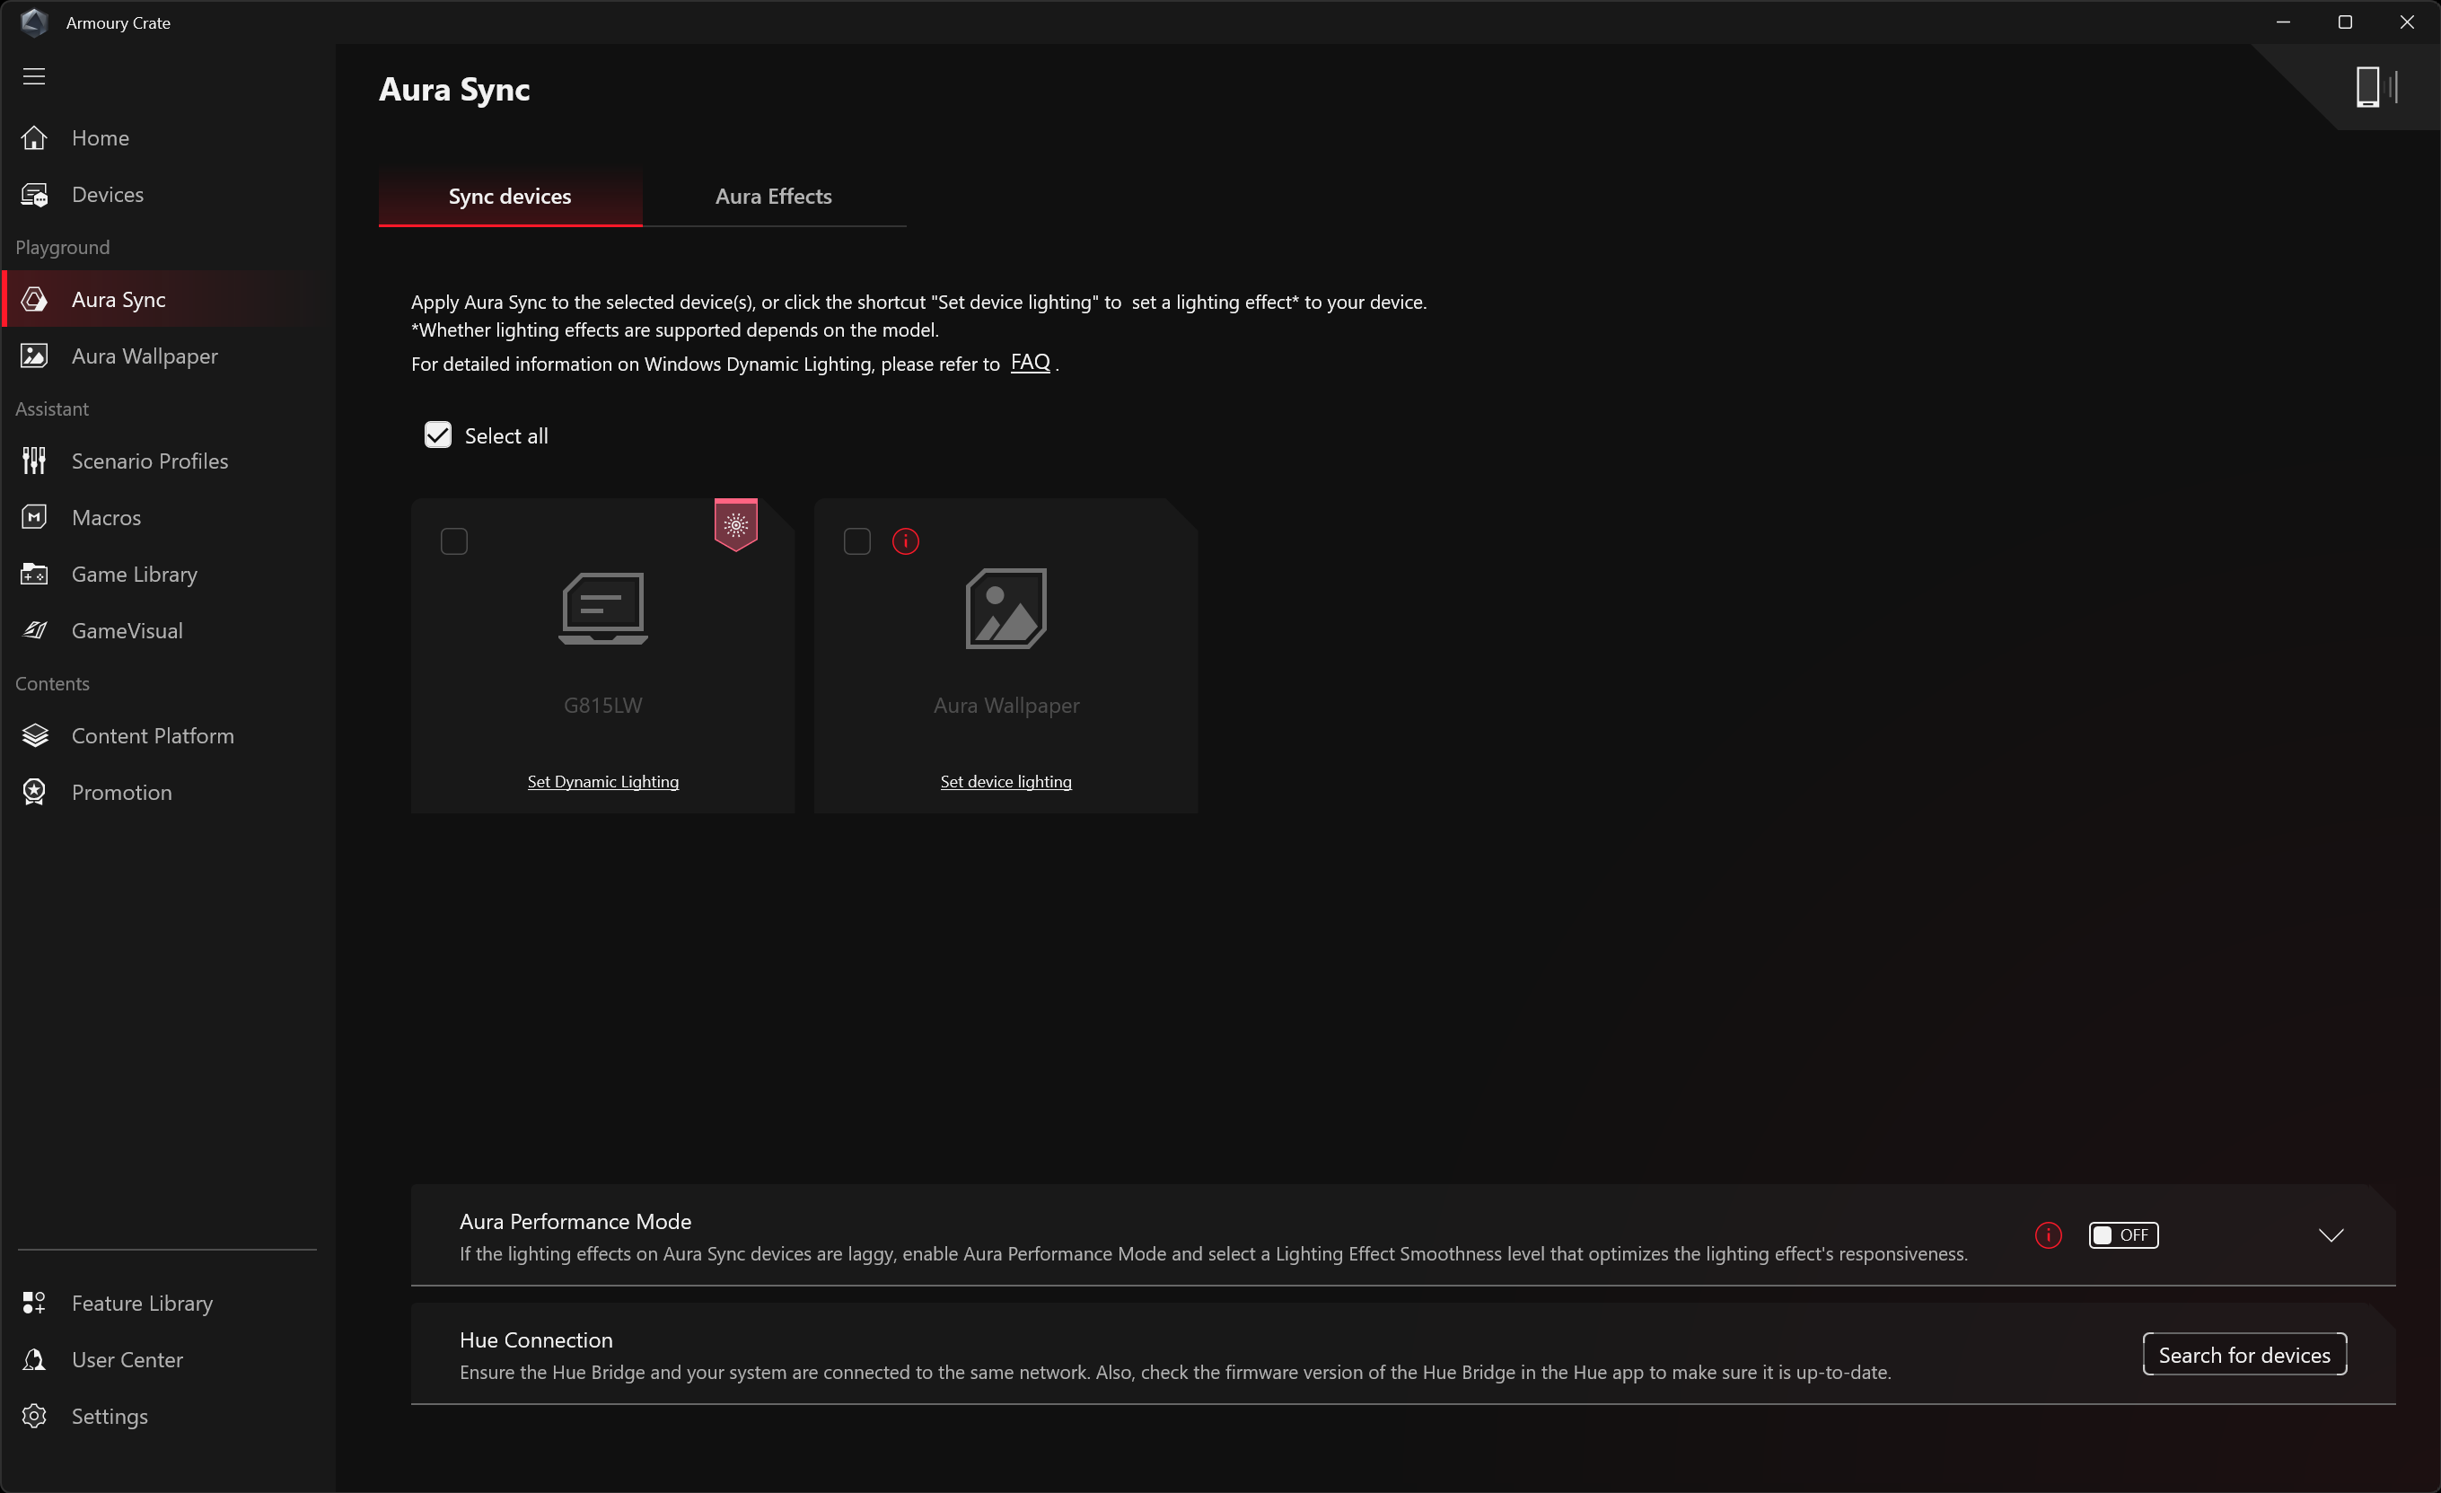Viewport: 2441px width, 1493px height.
Task: Switch to the Aura Effects tab
Action: click(773, 196)
